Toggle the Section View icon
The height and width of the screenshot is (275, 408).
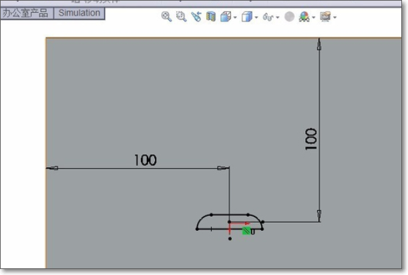[211, 17]
